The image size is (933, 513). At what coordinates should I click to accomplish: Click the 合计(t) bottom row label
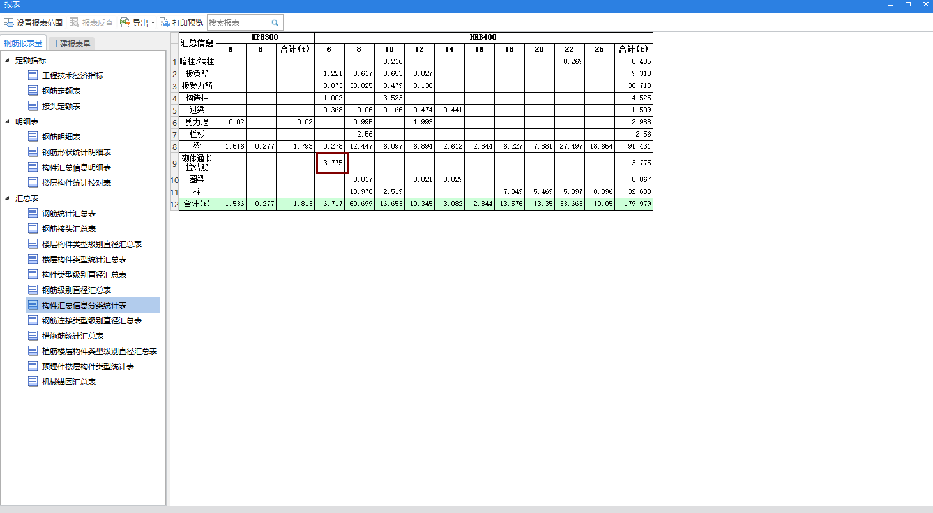click(x=197, y=204)
